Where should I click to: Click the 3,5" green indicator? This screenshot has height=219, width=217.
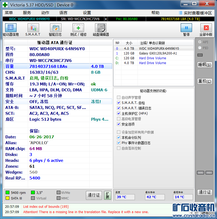33,193
